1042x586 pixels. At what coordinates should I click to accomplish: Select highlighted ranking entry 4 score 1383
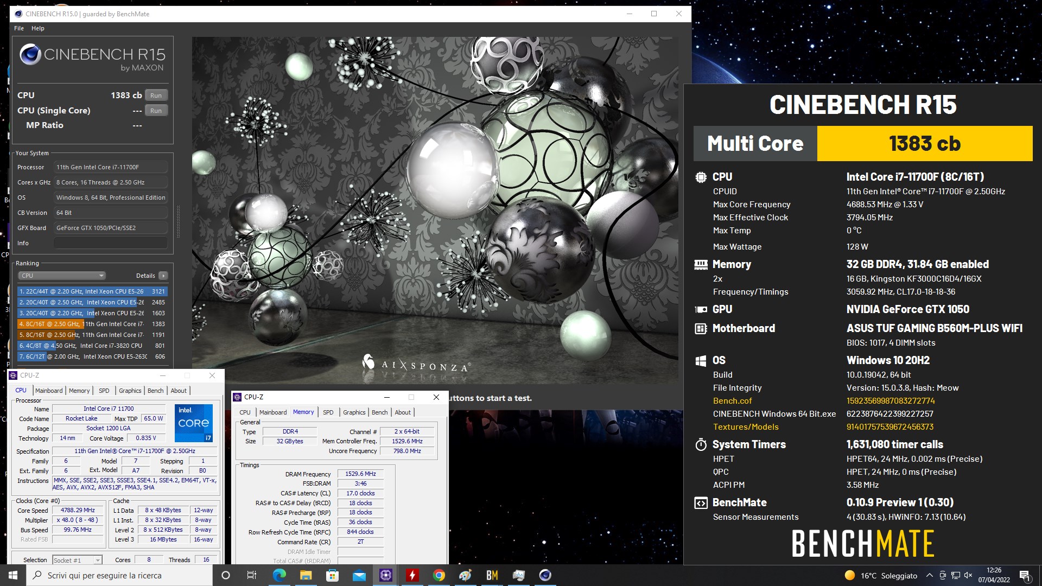93,324
